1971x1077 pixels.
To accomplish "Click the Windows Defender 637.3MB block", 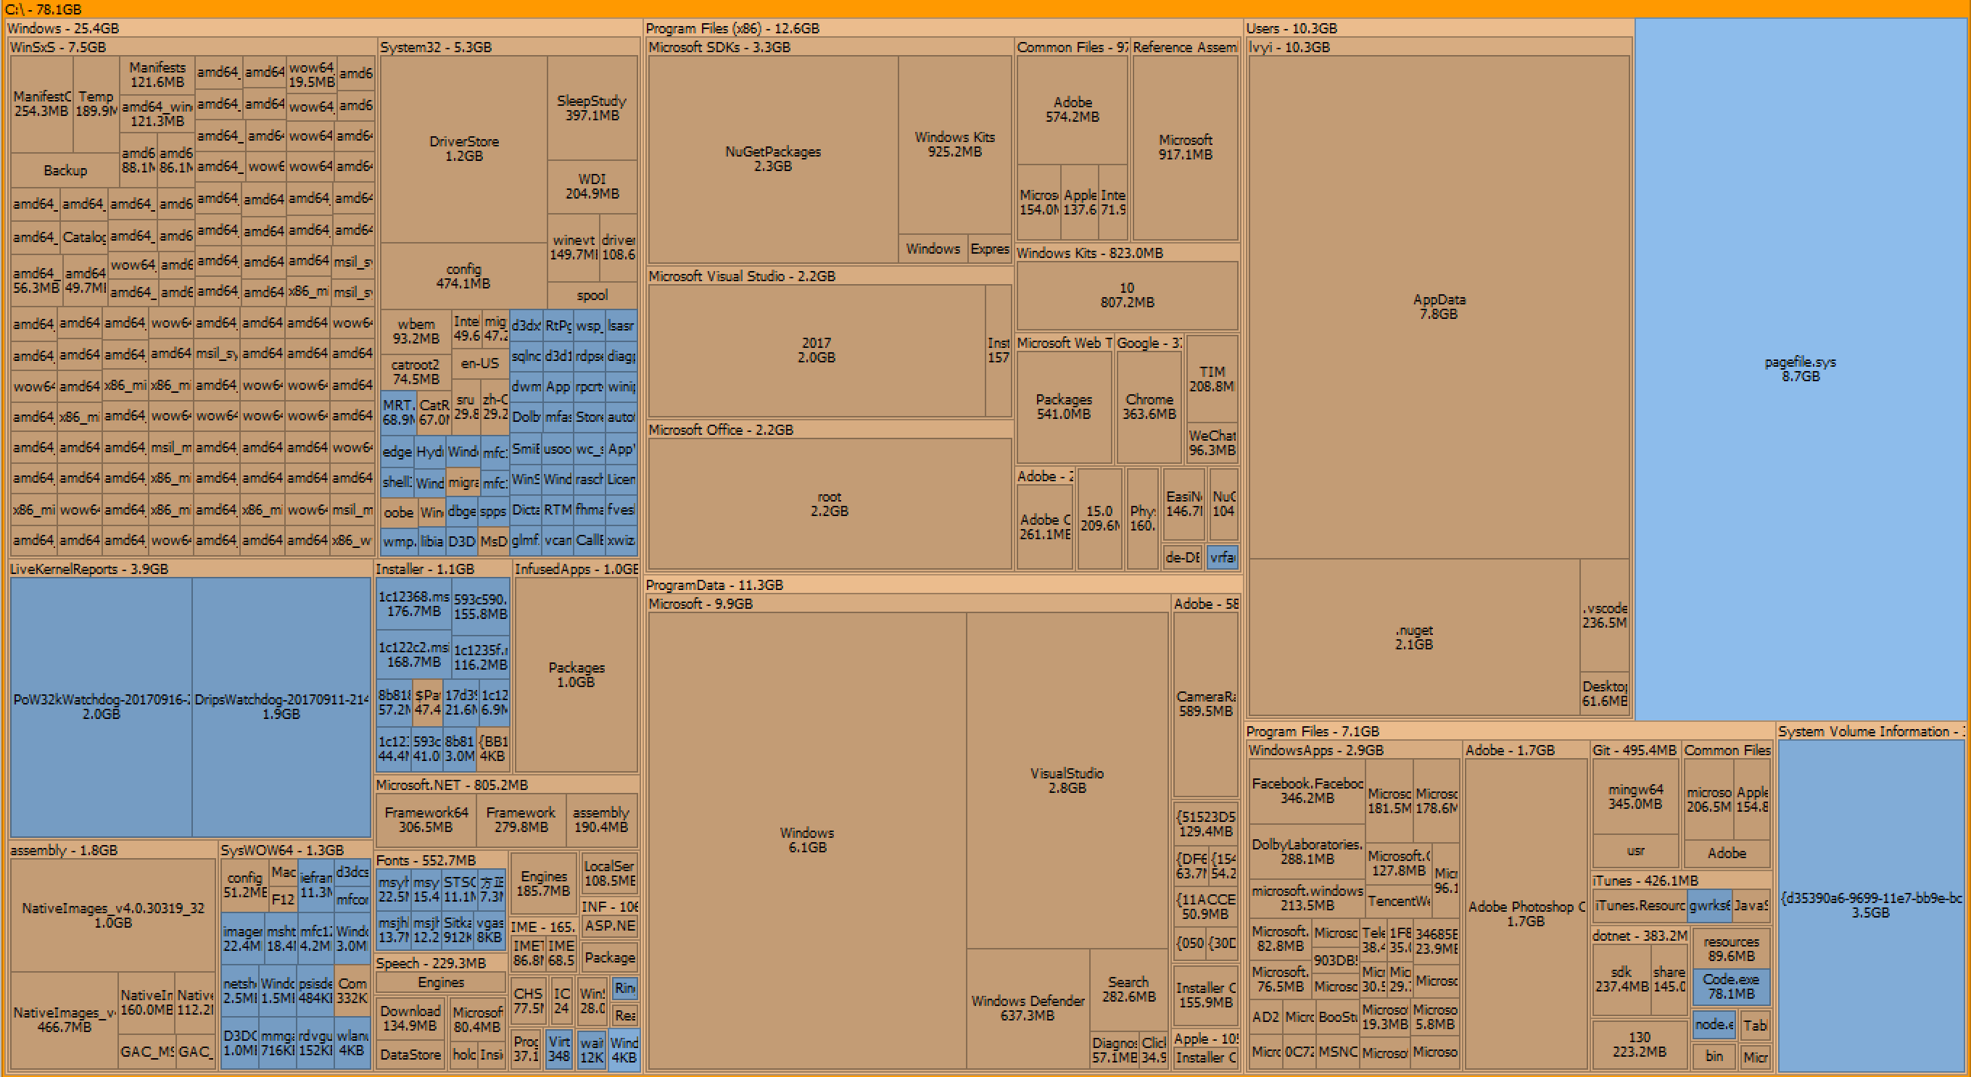I will coord(1028,1008).
